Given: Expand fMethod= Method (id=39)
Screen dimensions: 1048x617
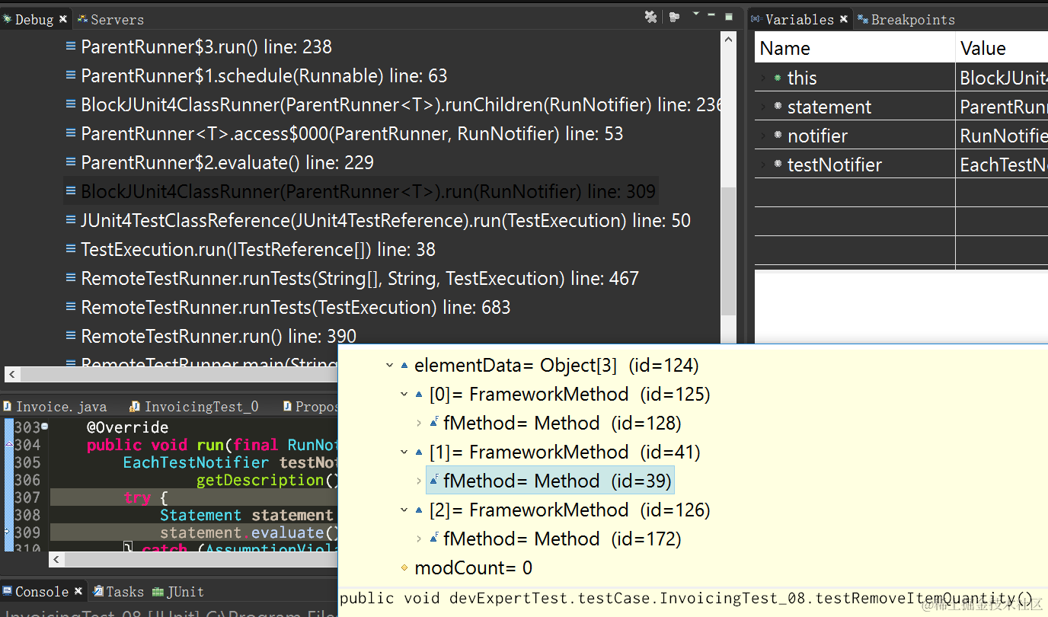Looking at the screenshot, I should click(x=419, y=481).
